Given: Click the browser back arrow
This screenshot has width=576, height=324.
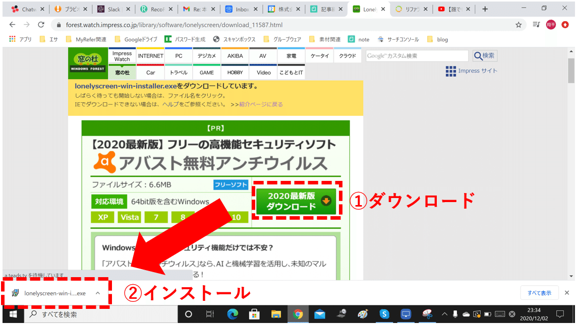Looking at the screenshot, I should coord(12,24).
